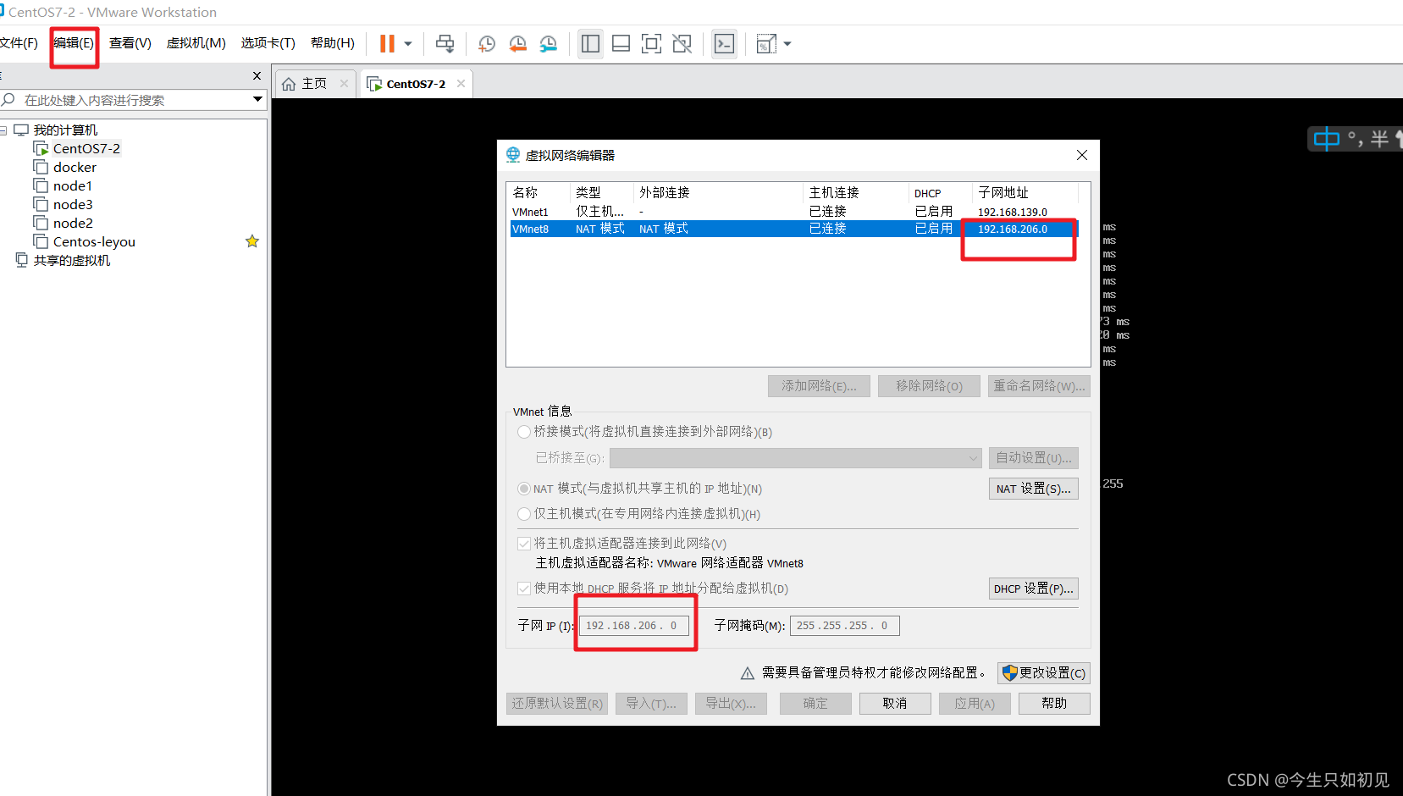Screen dimensions: 1403x796
Task: Close the library sidebar panel
Action: pos(257,76)
